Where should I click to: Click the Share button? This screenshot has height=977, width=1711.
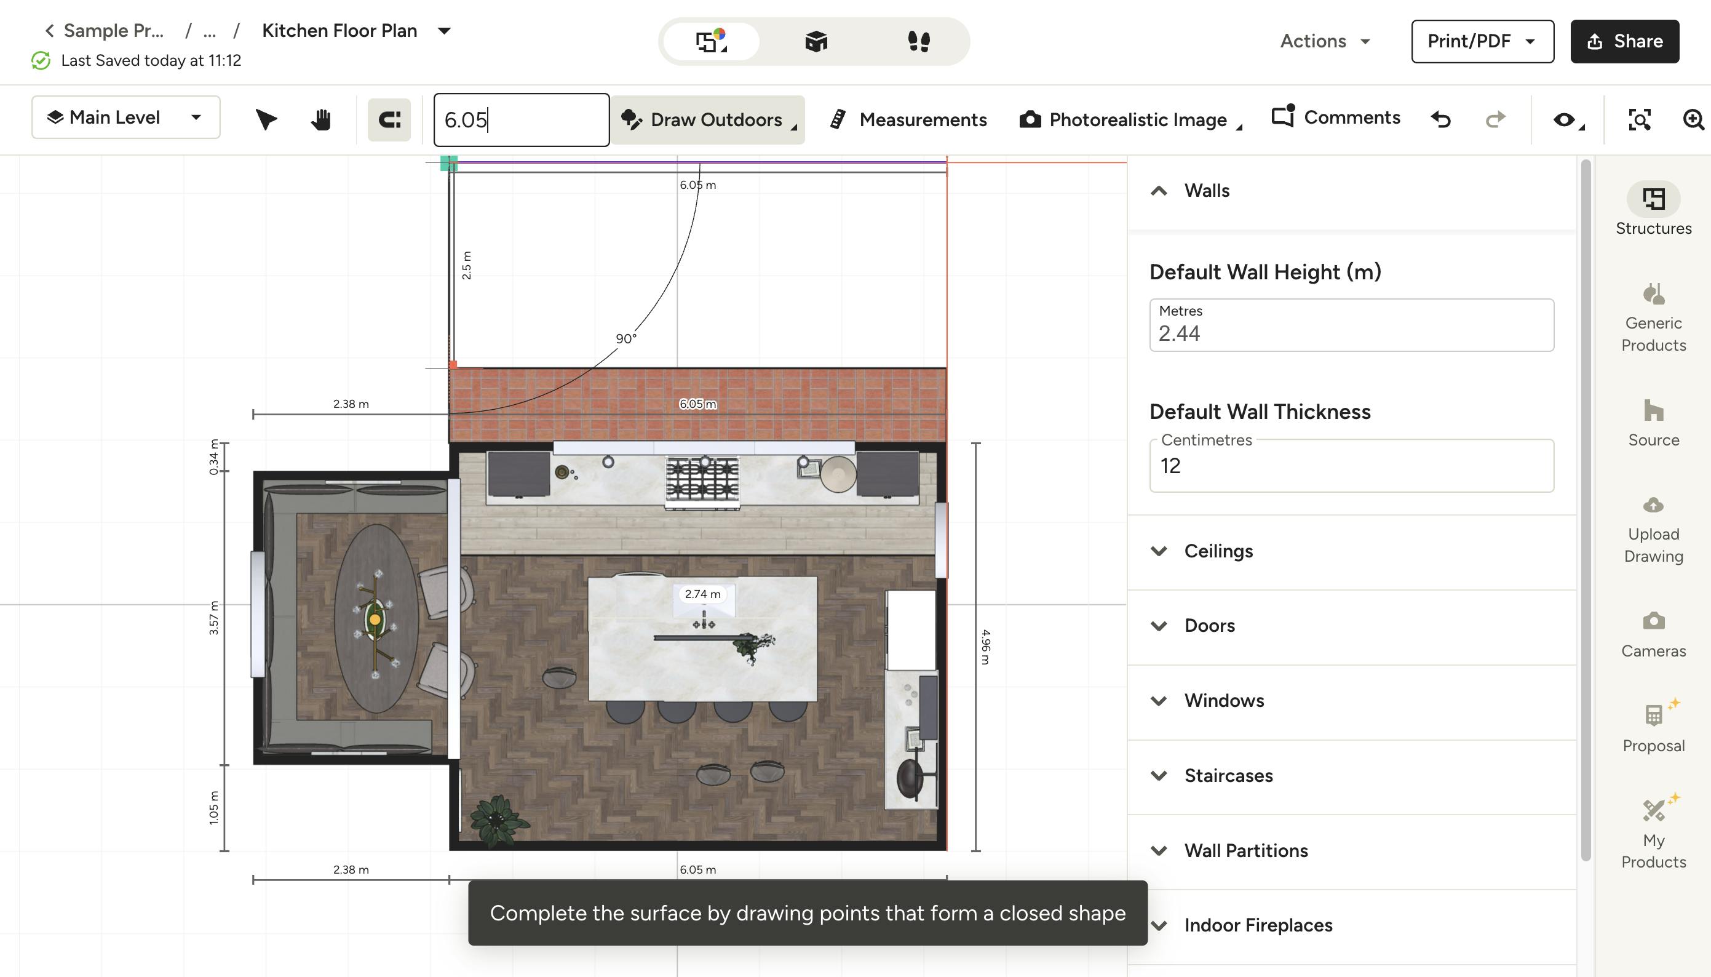[1623, 41]
